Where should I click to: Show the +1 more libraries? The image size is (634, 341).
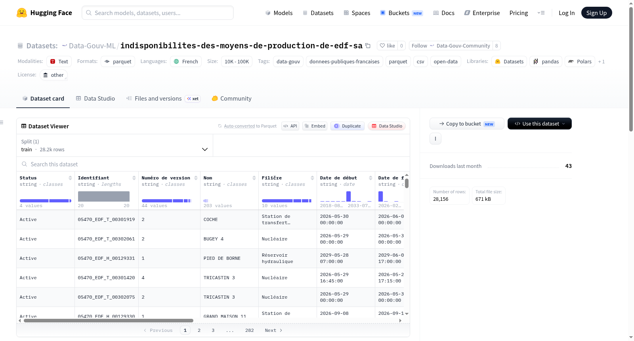tap(602, 61)
